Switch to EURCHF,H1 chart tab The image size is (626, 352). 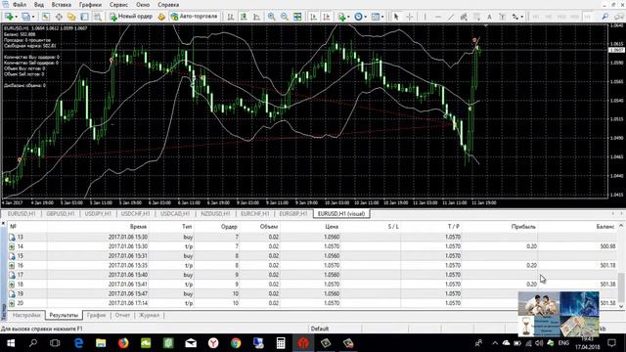[x=255, y=214]
